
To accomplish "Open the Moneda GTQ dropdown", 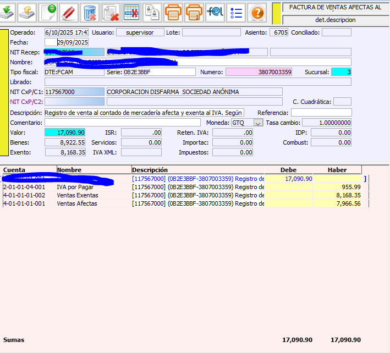I will (x=258, y=123).
